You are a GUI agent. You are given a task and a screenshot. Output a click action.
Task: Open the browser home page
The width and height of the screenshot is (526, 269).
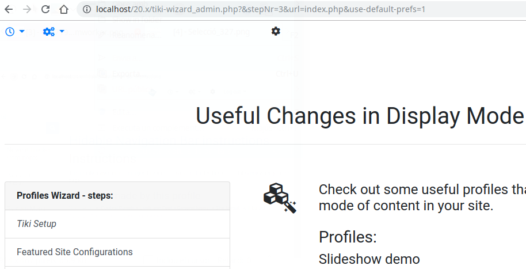(x=64, y=9)
